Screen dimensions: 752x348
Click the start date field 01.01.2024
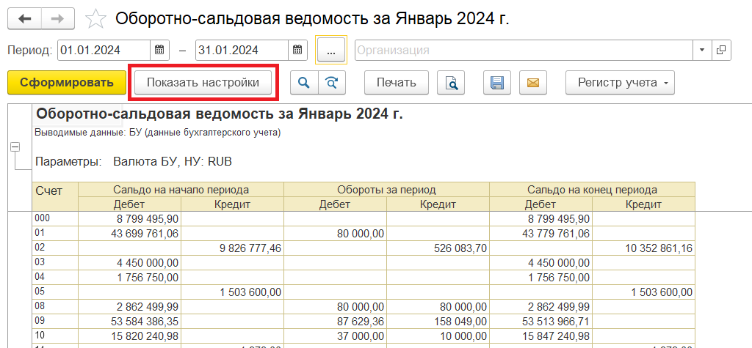103,51
